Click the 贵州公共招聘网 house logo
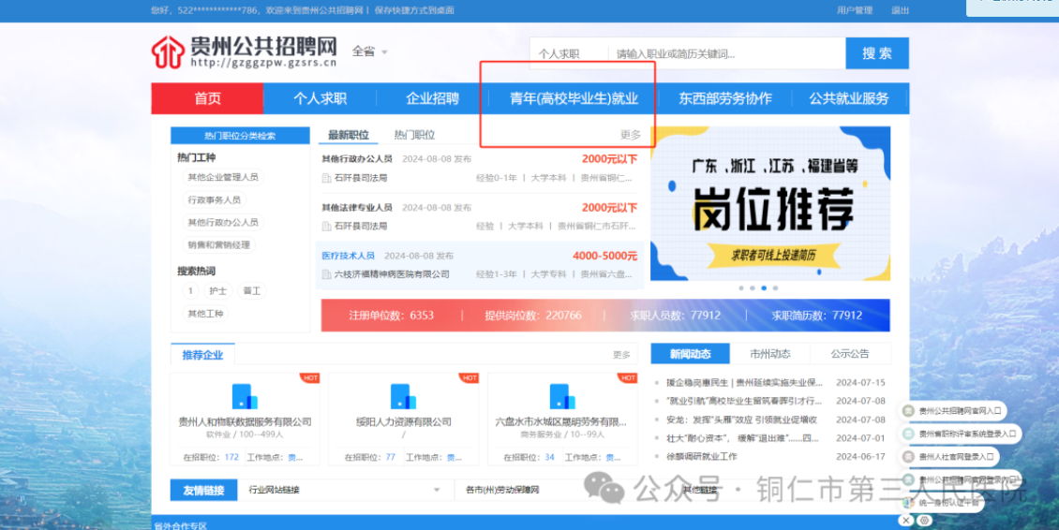Viewport: 1059px width, 530px height. tap(168, 52)
